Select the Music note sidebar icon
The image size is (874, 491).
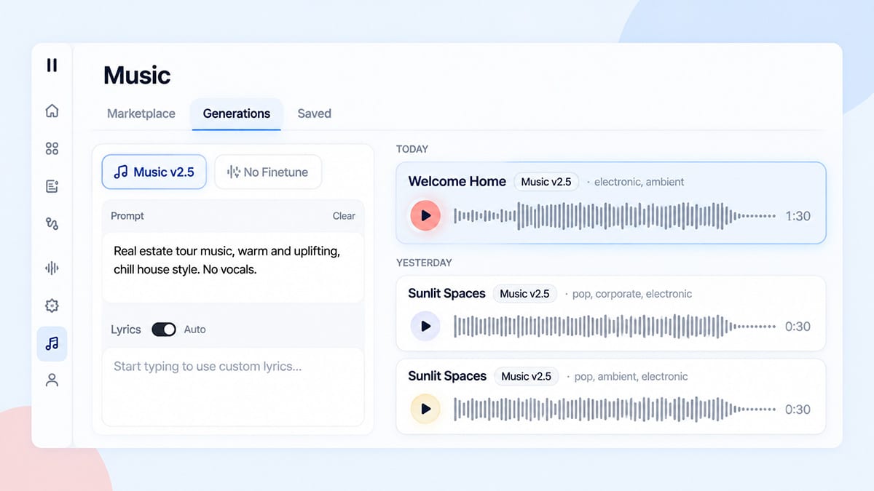pyautogui.click(x=52, y=344)
